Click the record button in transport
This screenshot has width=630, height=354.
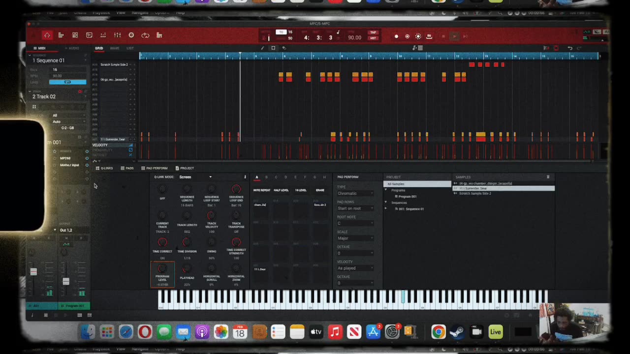(396, 36)
